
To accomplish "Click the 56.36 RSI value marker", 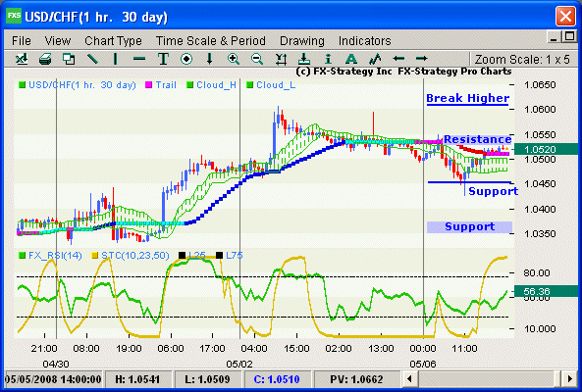I will click(546, 292).
